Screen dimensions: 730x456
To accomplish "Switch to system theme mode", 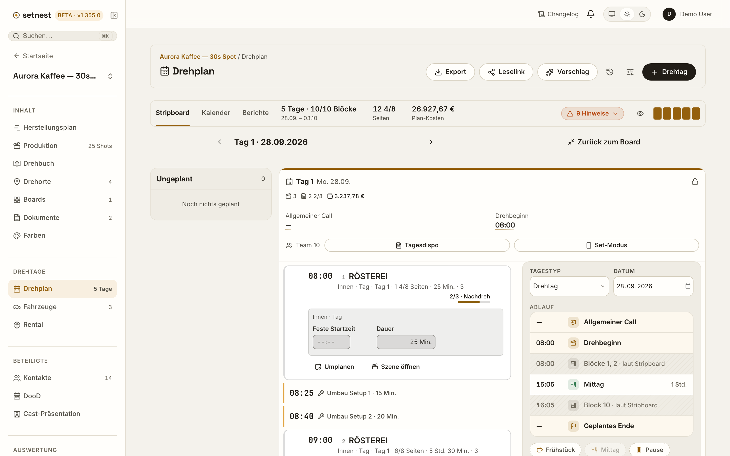I will 612,14.
